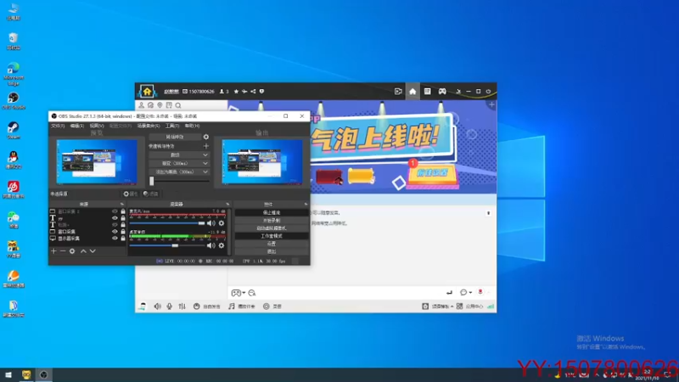Open the Tools menu in OBS
This screenshot has height=382, width=679.
pos(172,126)
